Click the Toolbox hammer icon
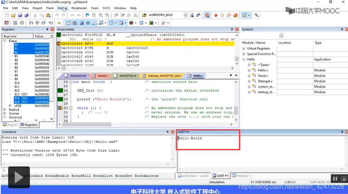This screenshot has width=348, height=194. [x=164, y=23]
